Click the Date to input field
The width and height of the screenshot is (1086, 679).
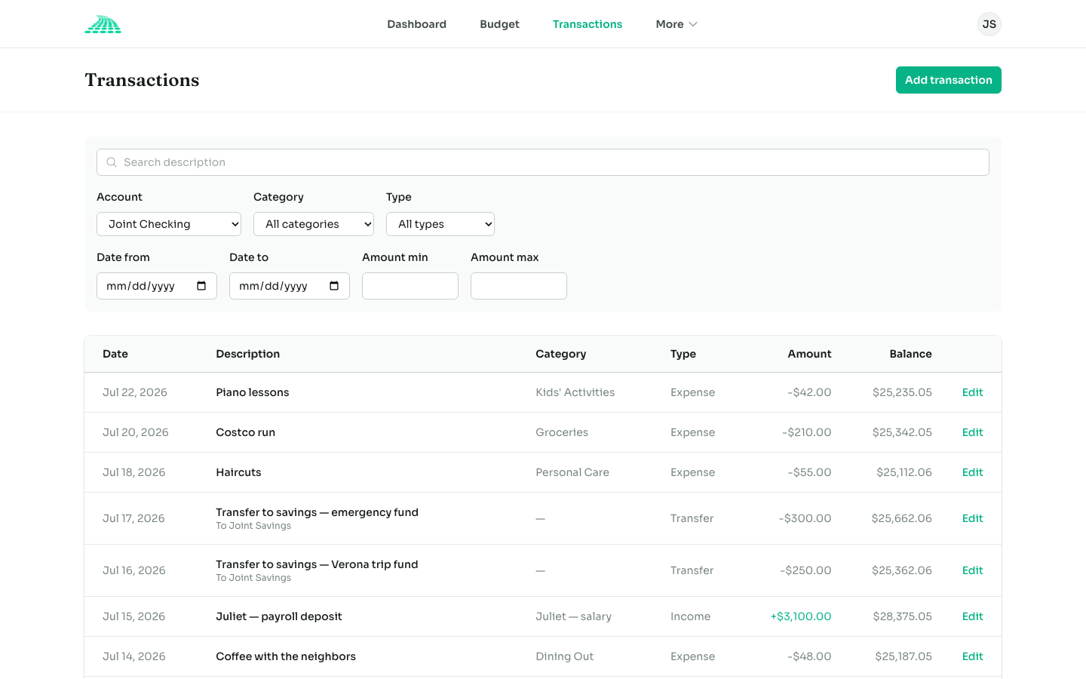290,286
